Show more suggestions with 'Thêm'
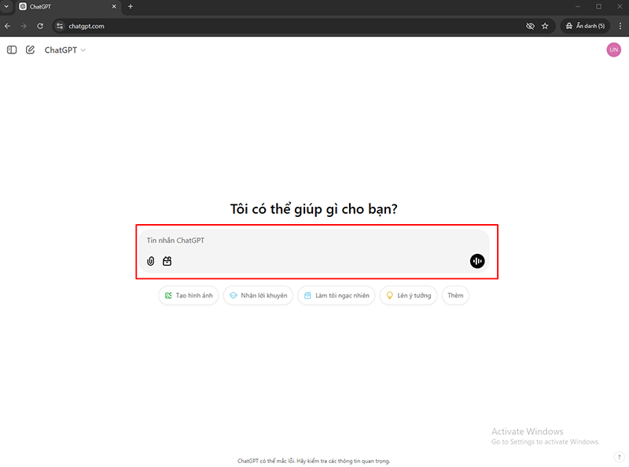This screenshot has height=467, width=629. [x=455, y=296]
